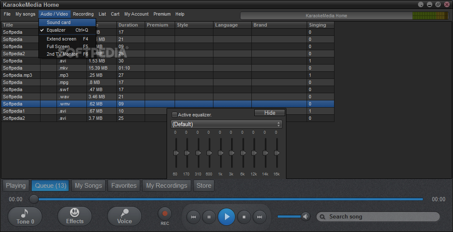453x232 pixels.
Task: Switch to the Store tab
Action: (x=204, y=186)
